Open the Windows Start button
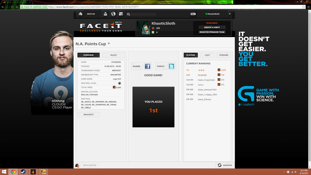Screen dimensions: 311x175 tap(4, 172)
